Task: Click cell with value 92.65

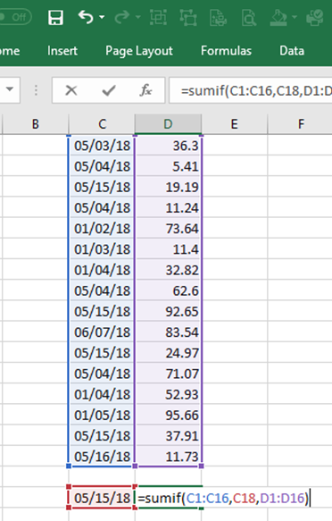Action: (168, 311)
